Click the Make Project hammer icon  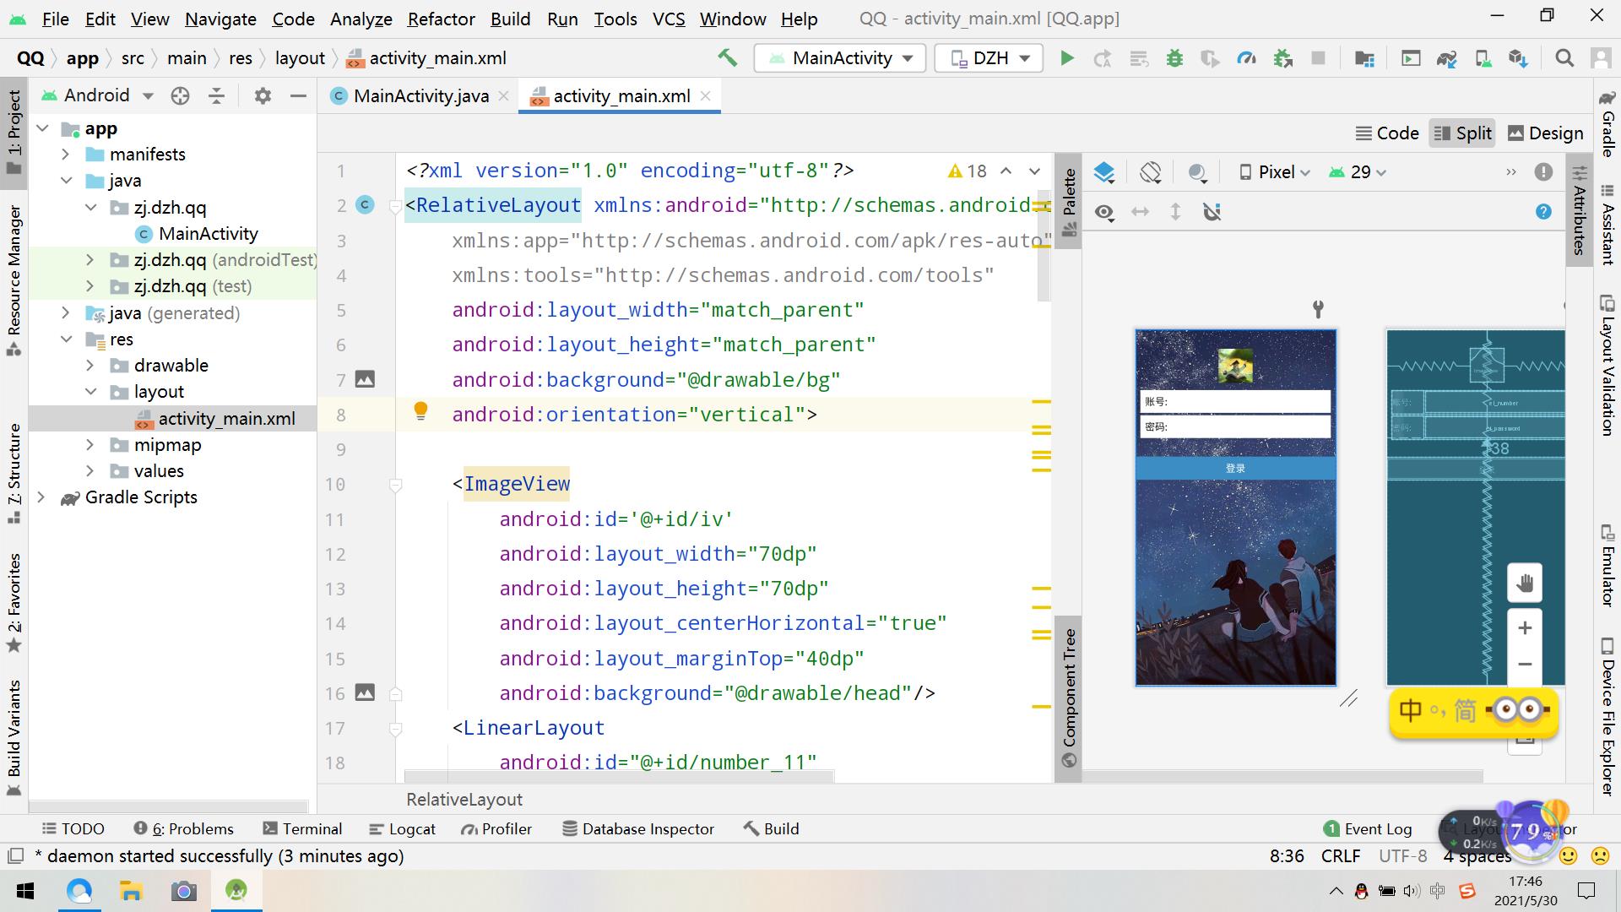click(x=727, y=58)
